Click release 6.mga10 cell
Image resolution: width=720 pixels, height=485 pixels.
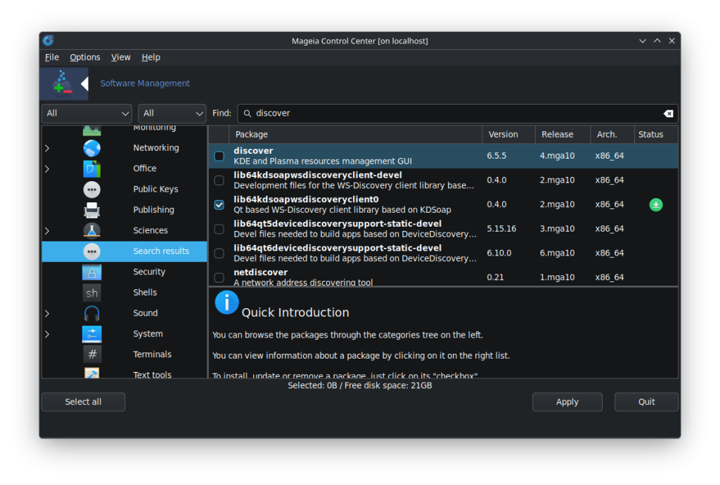[557, 253]
